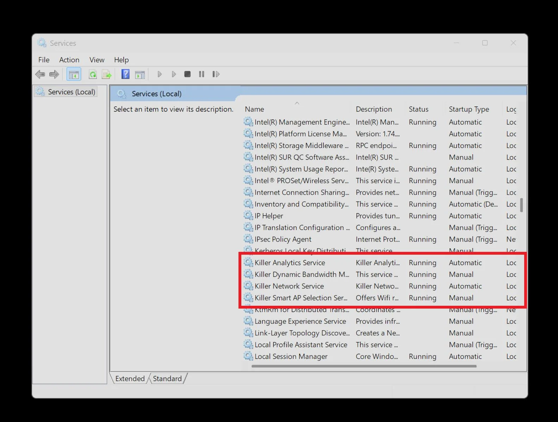
Task: Click the Back arrow in the toolbar
Action: [x=40, y=74]
